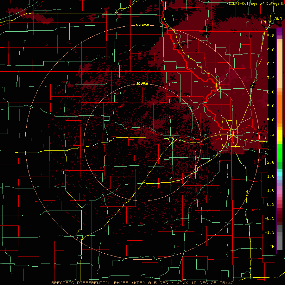Click the orange segment of the color bar
The width and height of the screenshot is (285, 285).
tap(280, 109)
